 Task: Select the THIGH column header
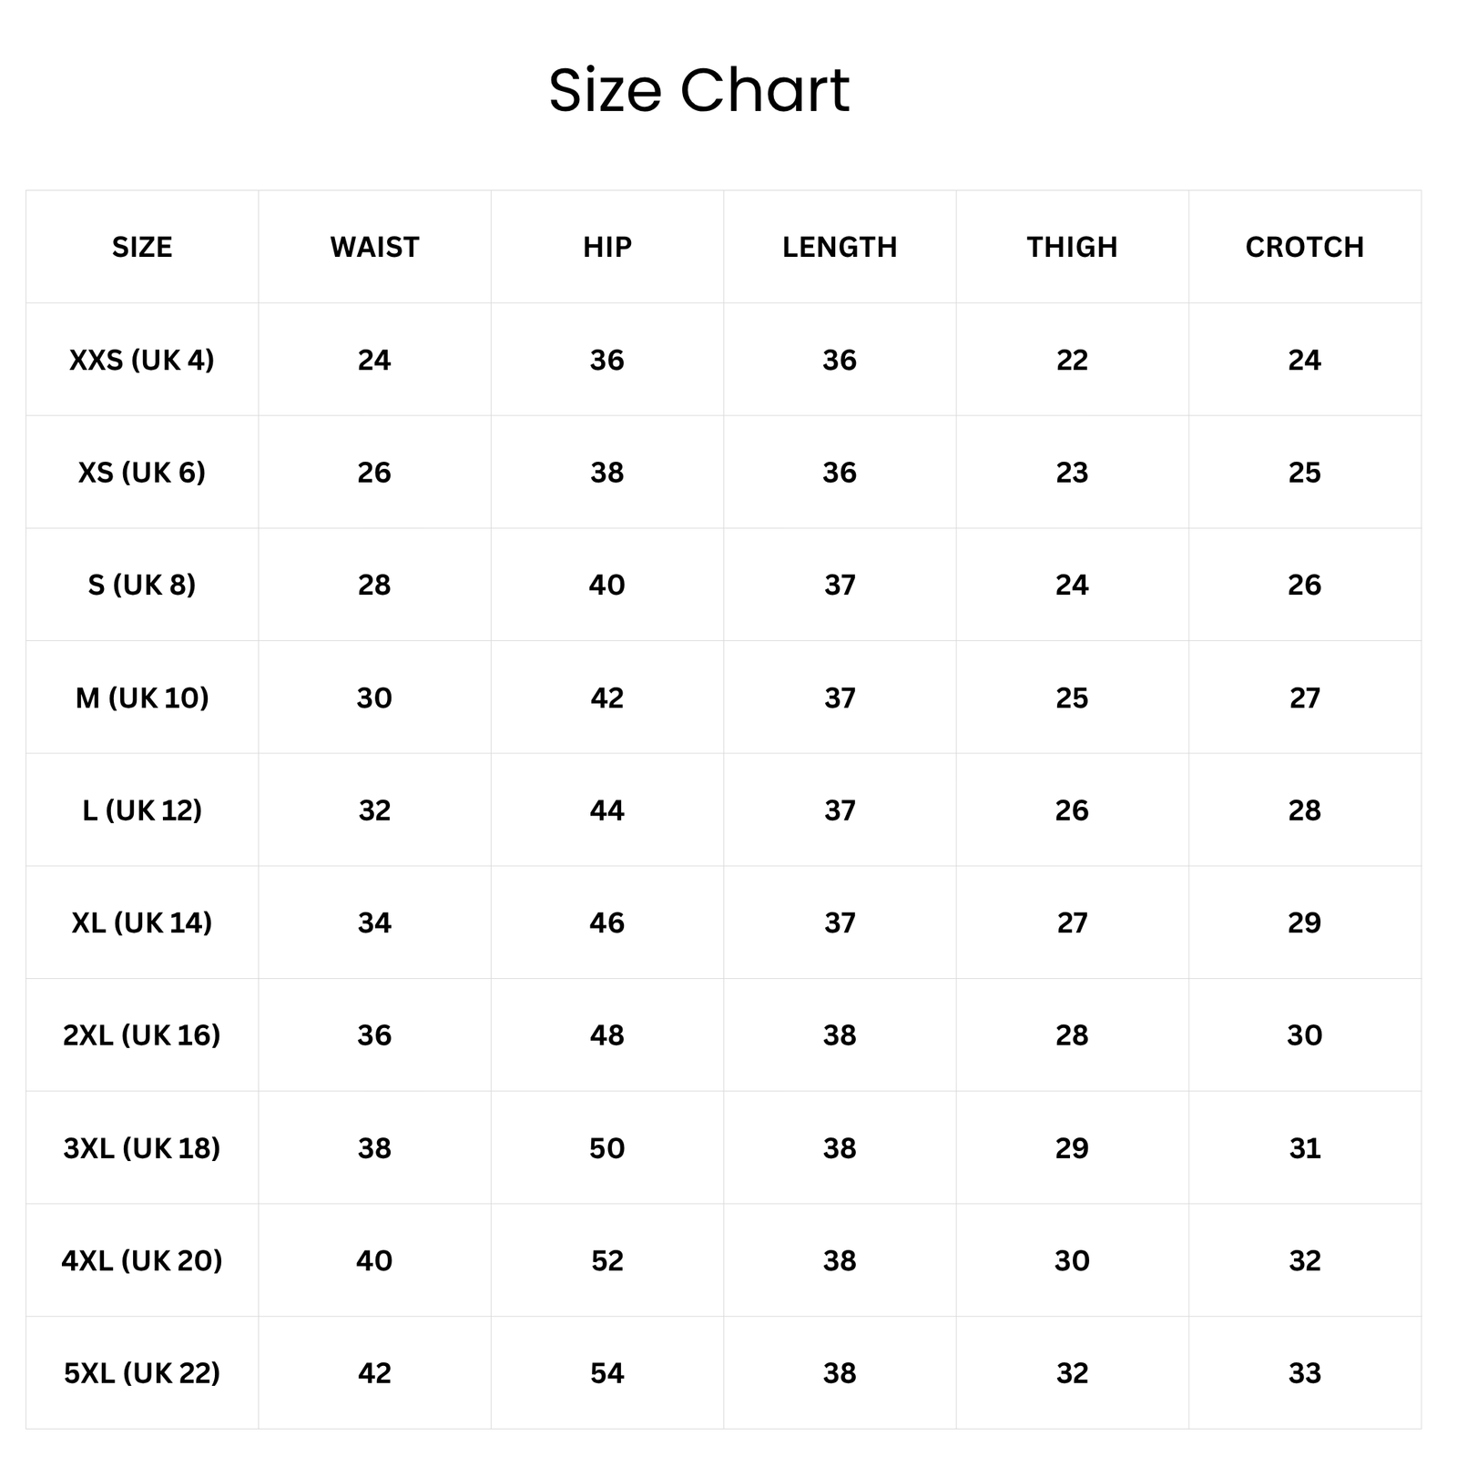1072,247
